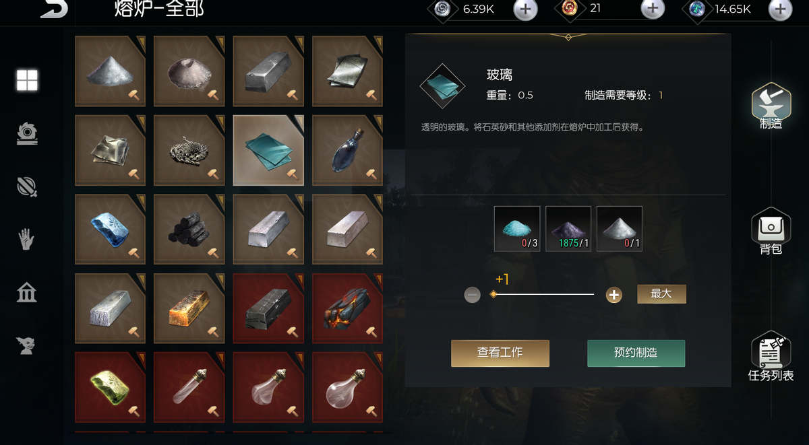The height and width of the screenshot is (445, 809).
Task: Select the gold ingot recipe tile
Action: pyautogui.click(x=189, y=308)
